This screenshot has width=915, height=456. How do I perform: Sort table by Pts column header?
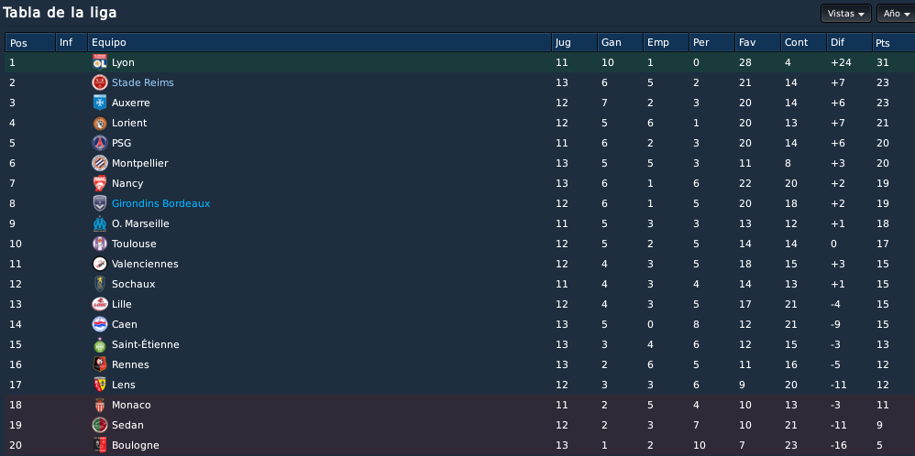(x=893, y=42)
